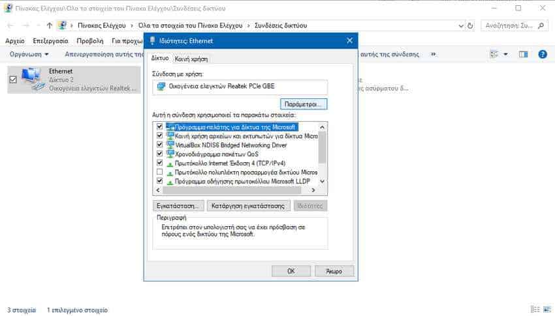555x316 pixels.
Task: Click the Control Panel icon in address bar
Action: pos(62,25)
